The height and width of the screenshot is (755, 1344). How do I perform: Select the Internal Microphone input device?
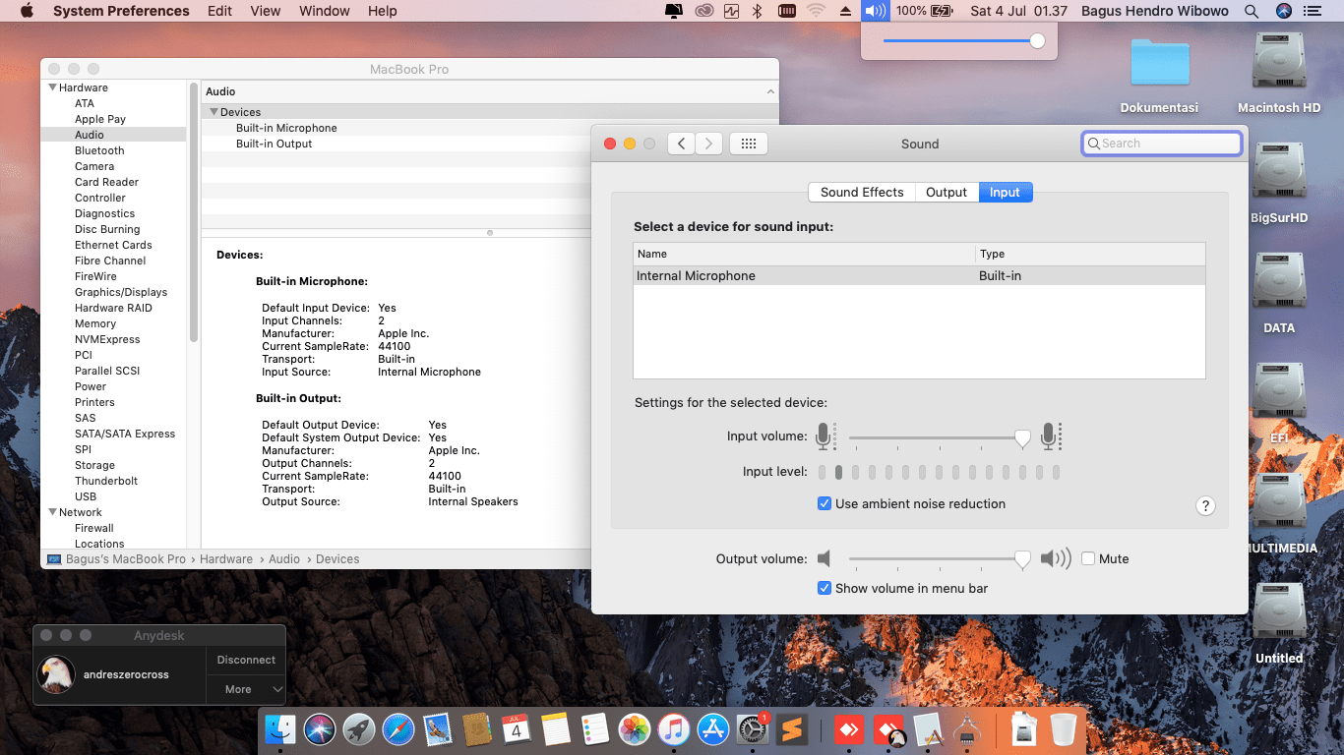pos(919,276)
